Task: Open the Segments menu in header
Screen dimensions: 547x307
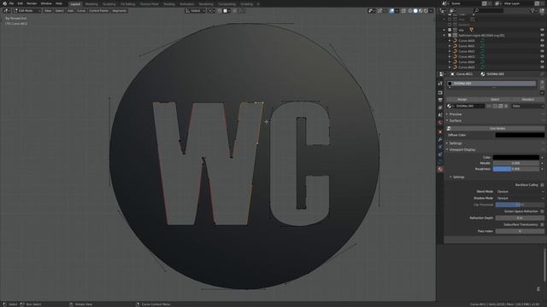Action: (x=120, y=11)
